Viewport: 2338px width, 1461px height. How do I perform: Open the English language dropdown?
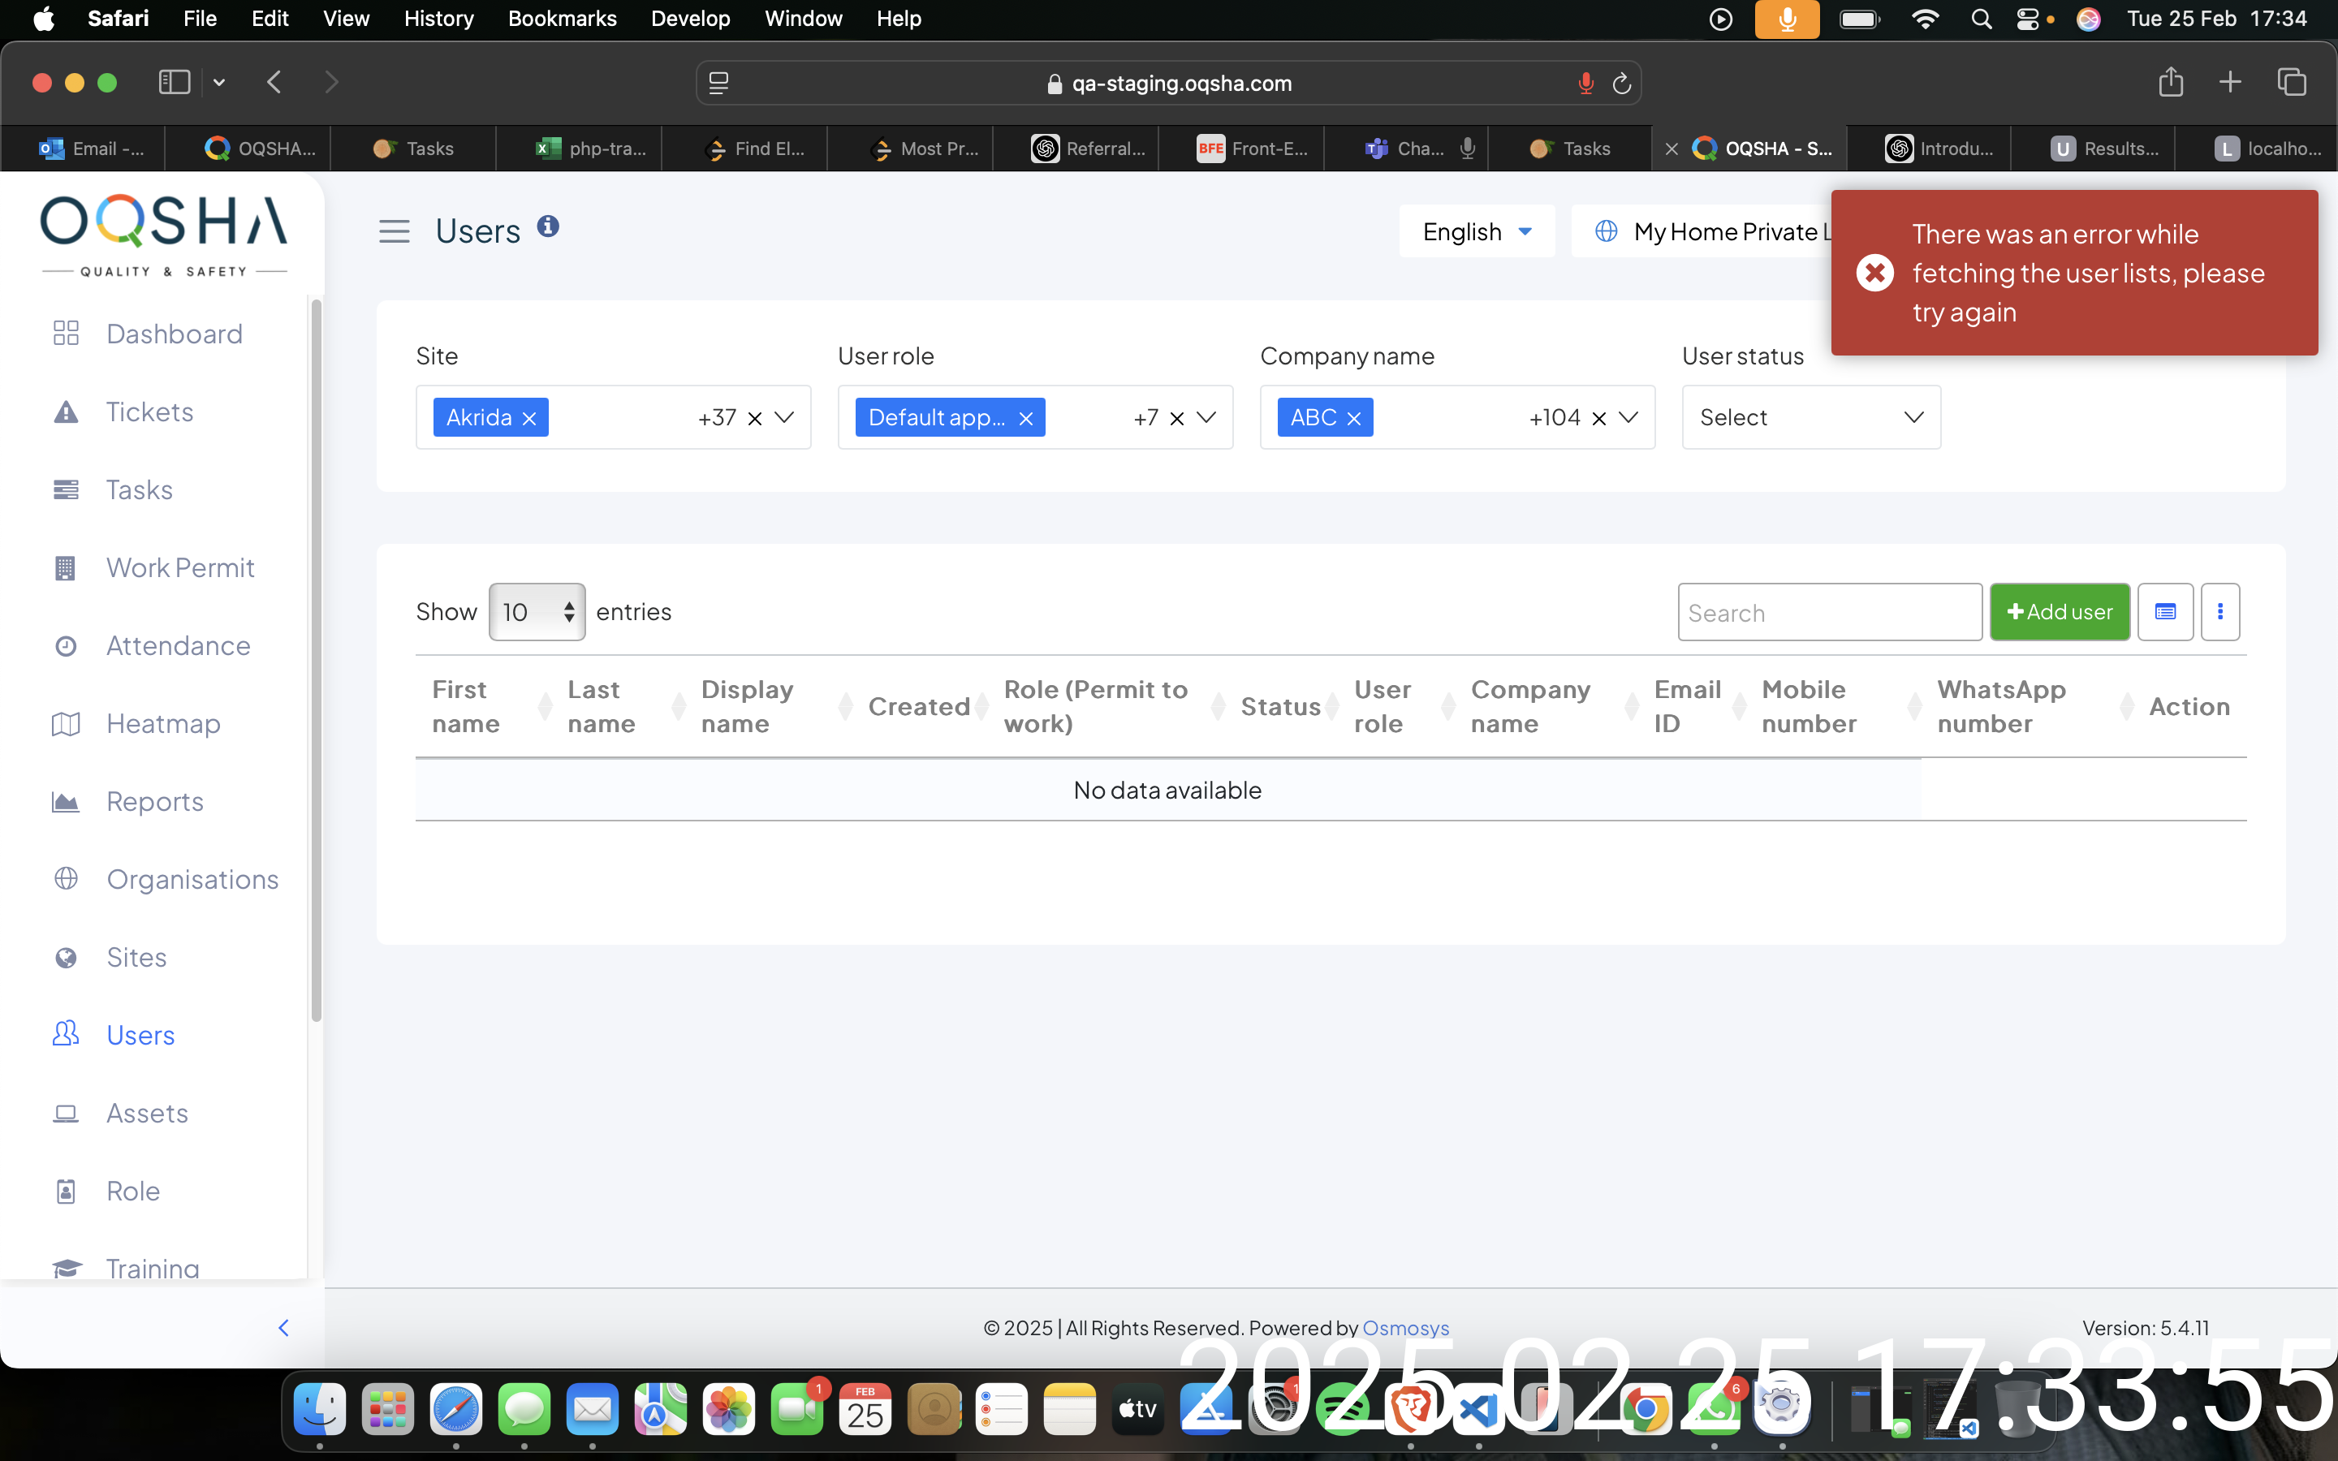coord(1476,232)
